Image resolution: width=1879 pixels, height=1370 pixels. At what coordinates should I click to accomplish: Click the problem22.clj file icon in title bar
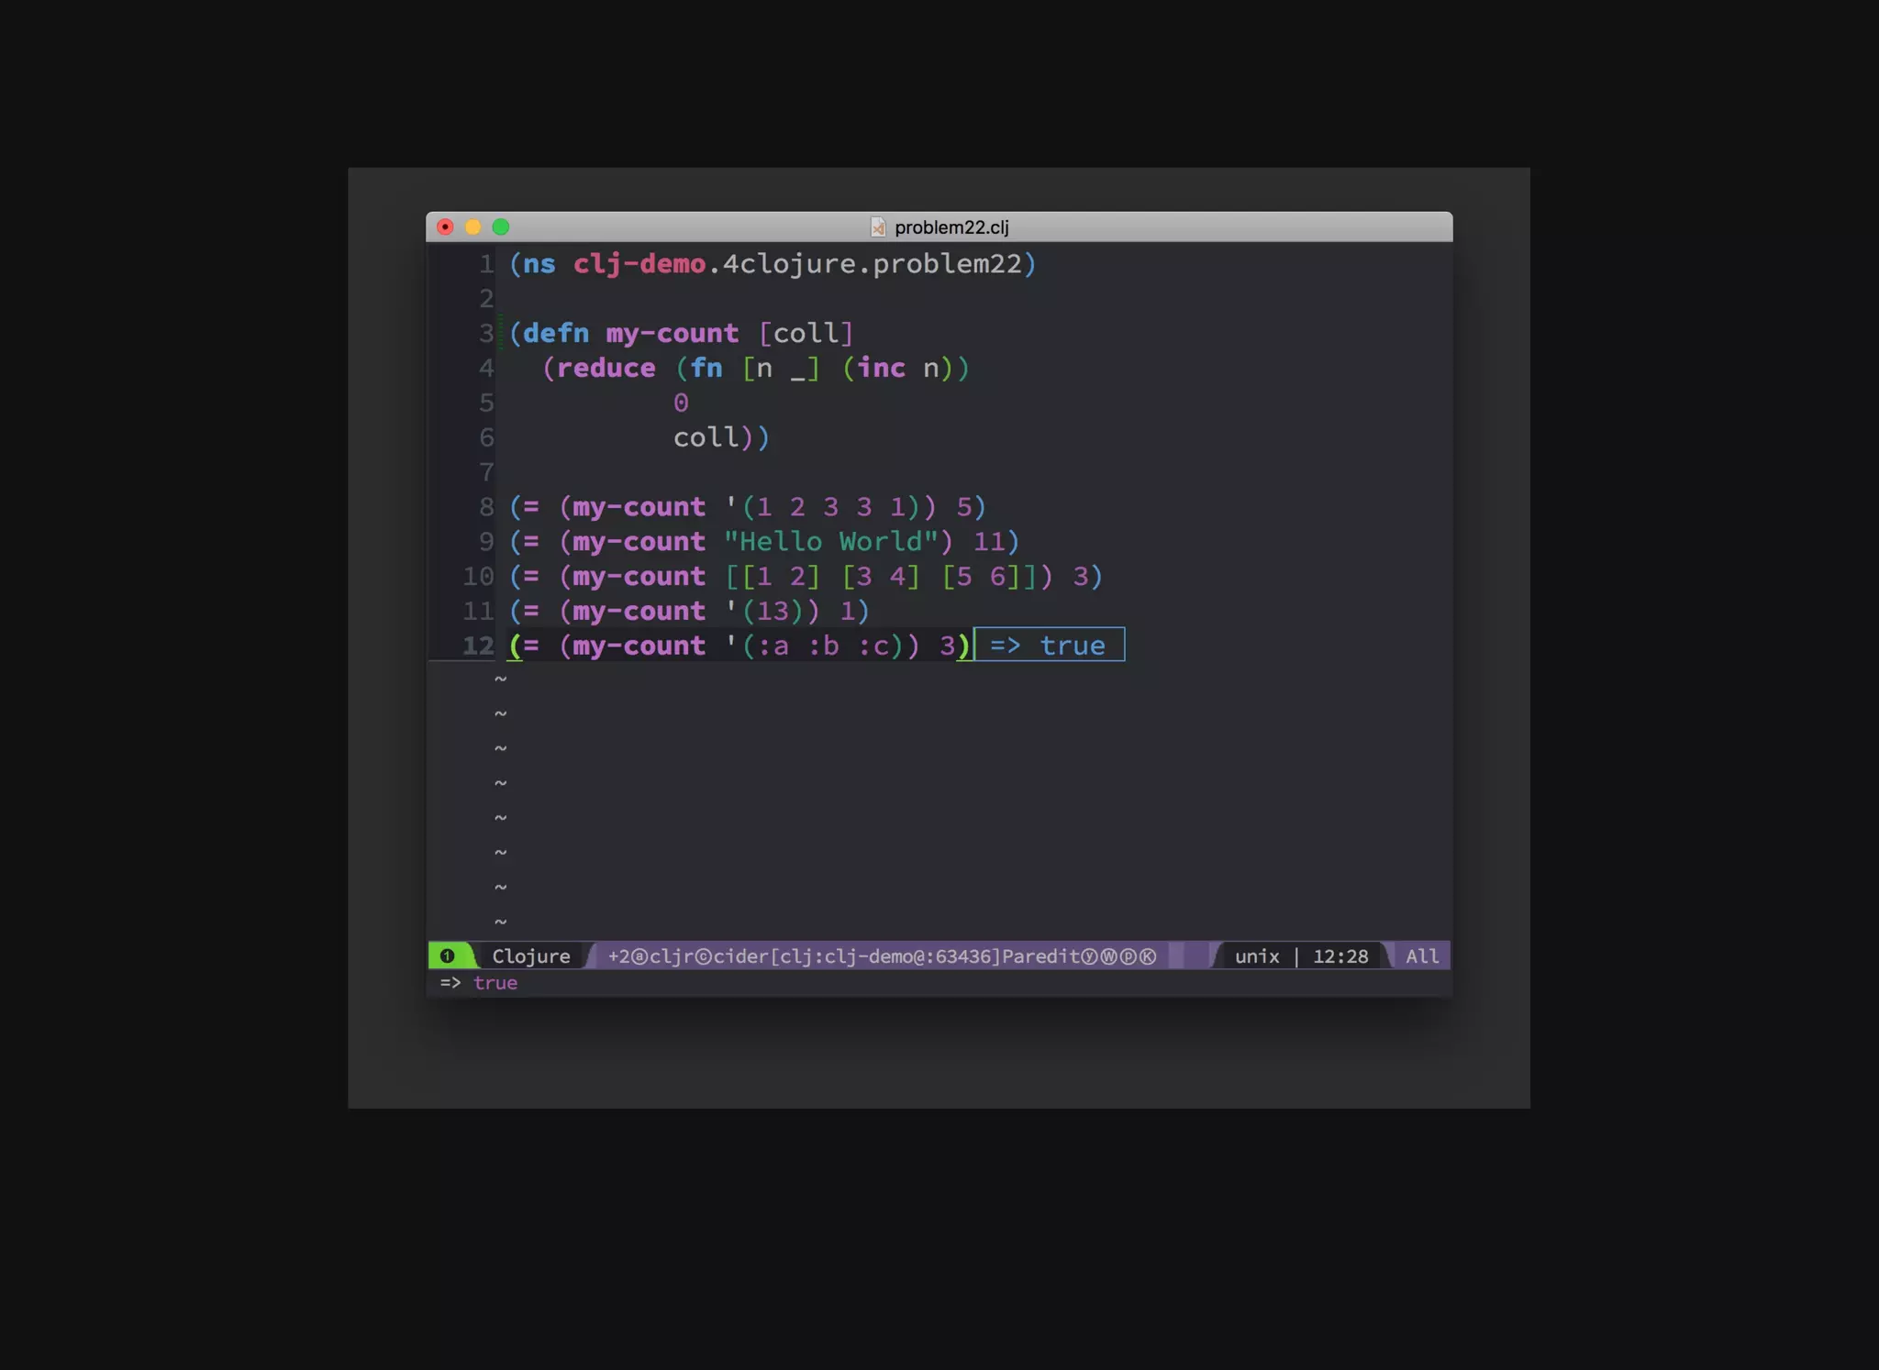tap(878, 227)
